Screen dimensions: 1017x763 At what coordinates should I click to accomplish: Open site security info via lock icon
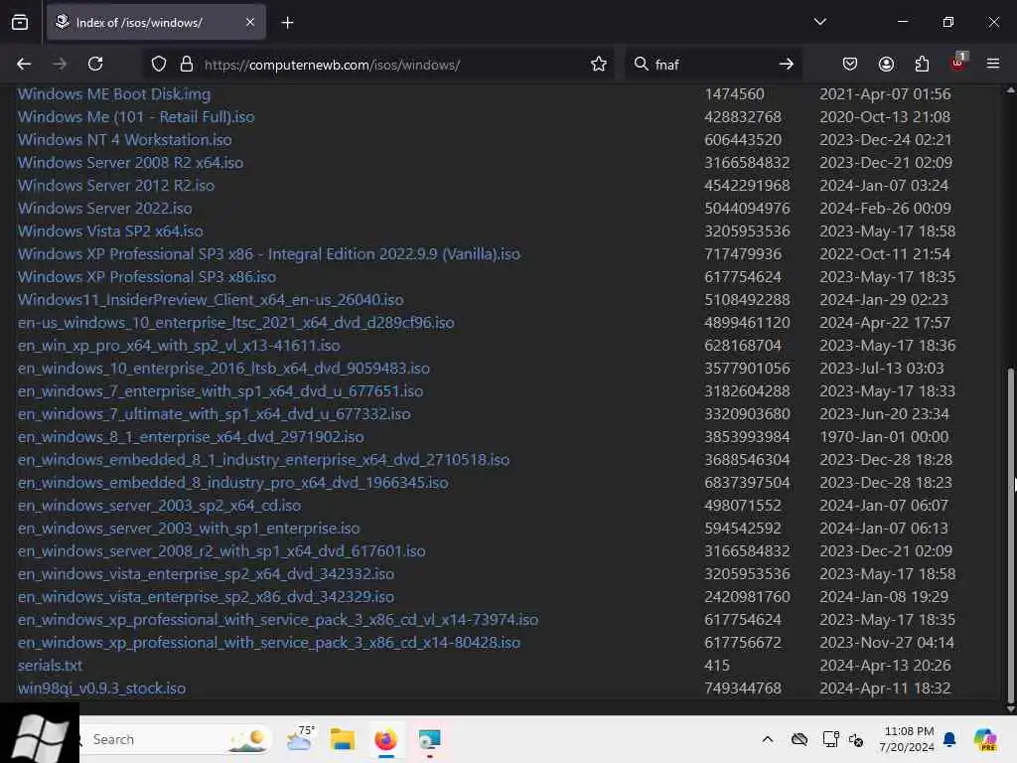pos(187,64)
